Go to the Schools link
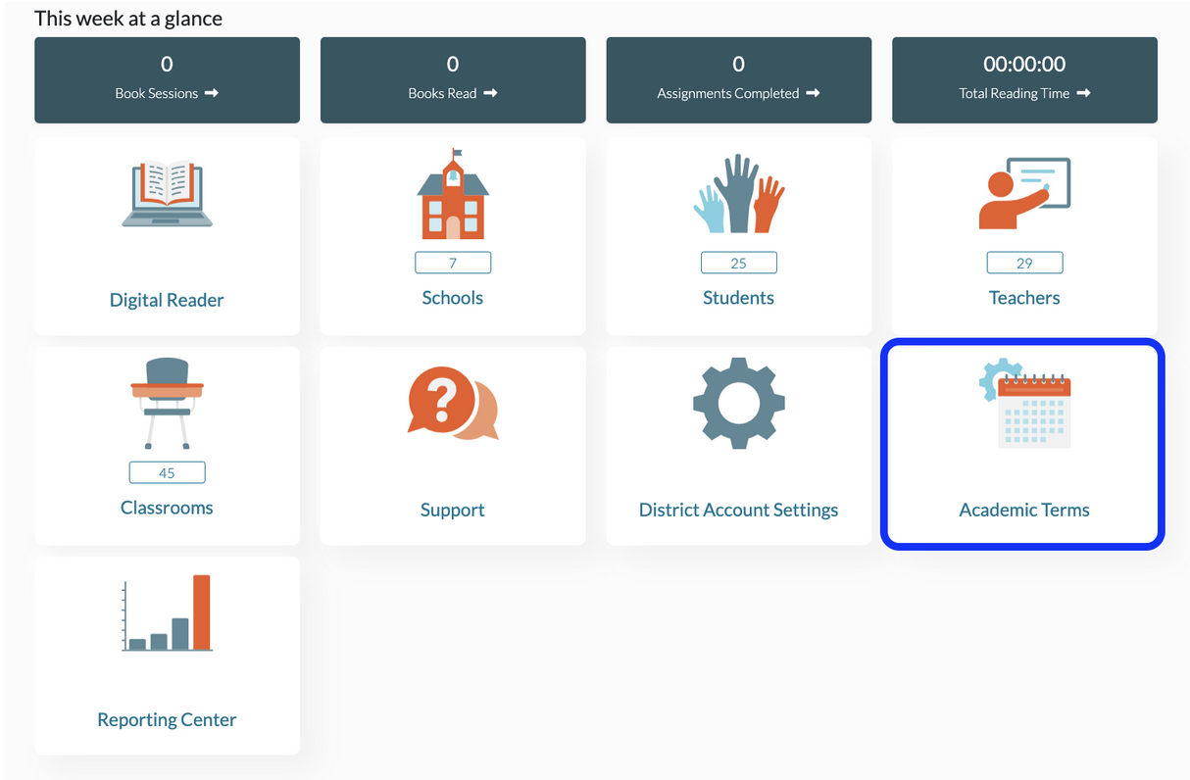1190x780 pixels. 453,298
